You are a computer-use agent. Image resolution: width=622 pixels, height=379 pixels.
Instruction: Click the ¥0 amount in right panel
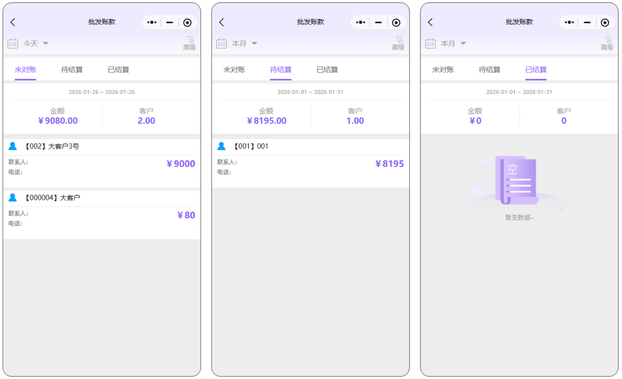click(x=475, y=120)
